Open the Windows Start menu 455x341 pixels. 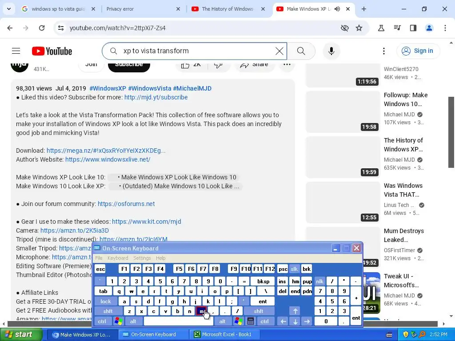(x=21, y=334)
